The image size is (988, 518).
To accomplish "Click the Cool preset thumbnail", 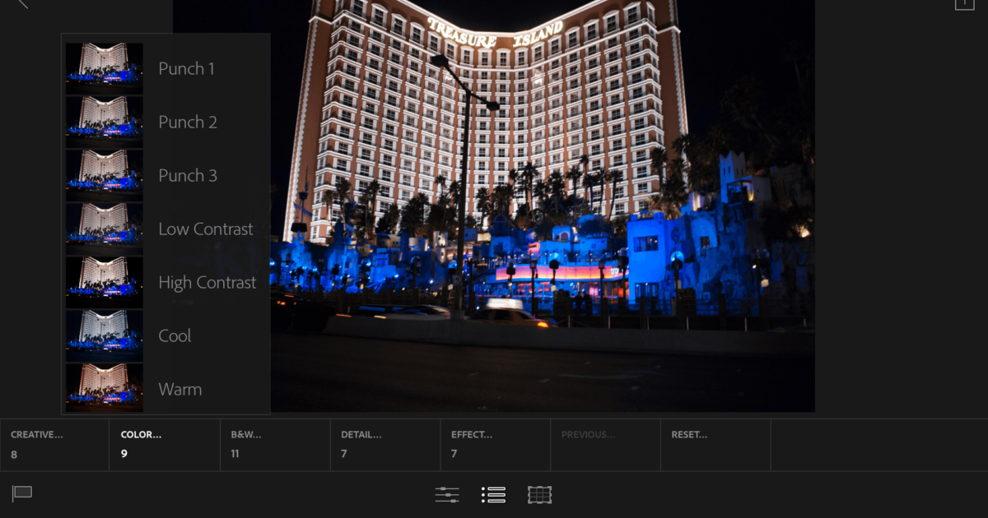I will coord(105,335).
